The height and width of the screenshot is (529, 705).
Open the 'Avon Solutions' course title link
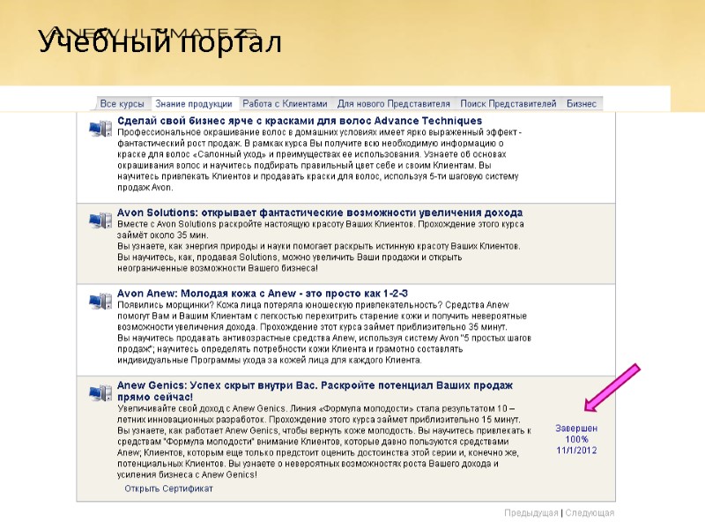point(320,212)
